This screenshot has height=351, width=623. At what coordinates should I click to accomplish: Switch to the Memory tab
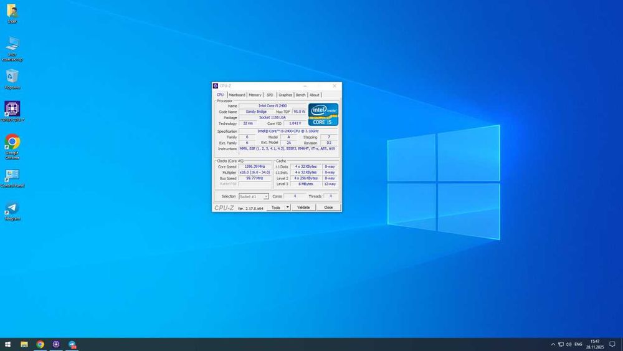coord(255,95)
